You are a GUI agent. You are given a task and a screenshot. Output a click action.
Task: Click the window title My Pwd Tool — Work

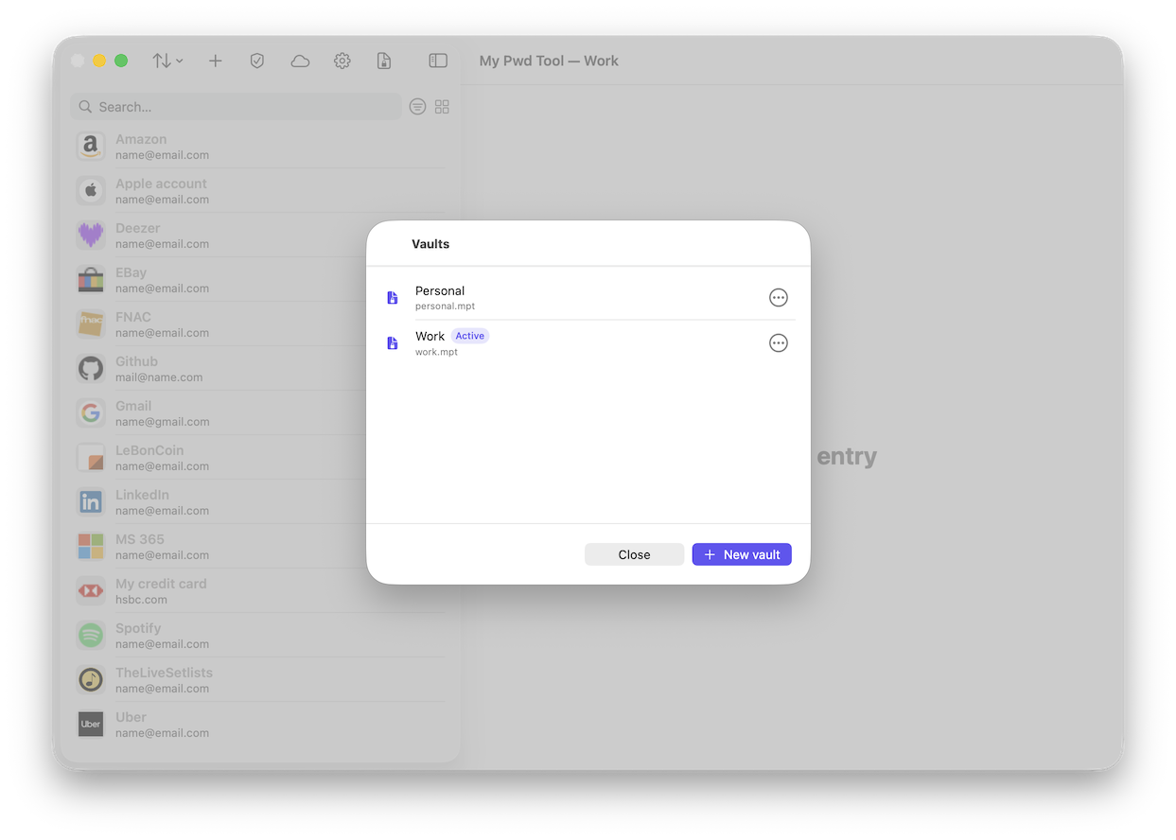coord(549,61)
